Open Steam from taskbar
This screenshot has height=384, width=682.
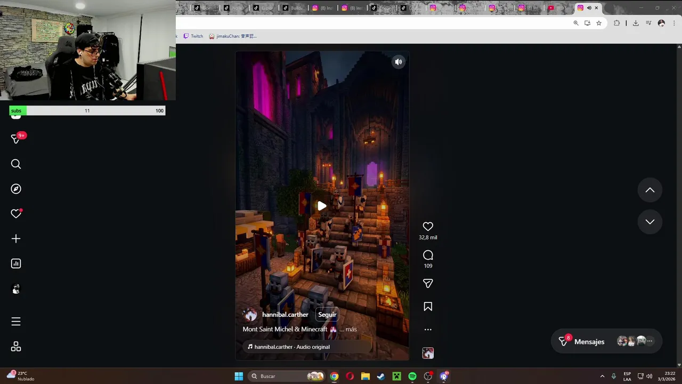381,377
